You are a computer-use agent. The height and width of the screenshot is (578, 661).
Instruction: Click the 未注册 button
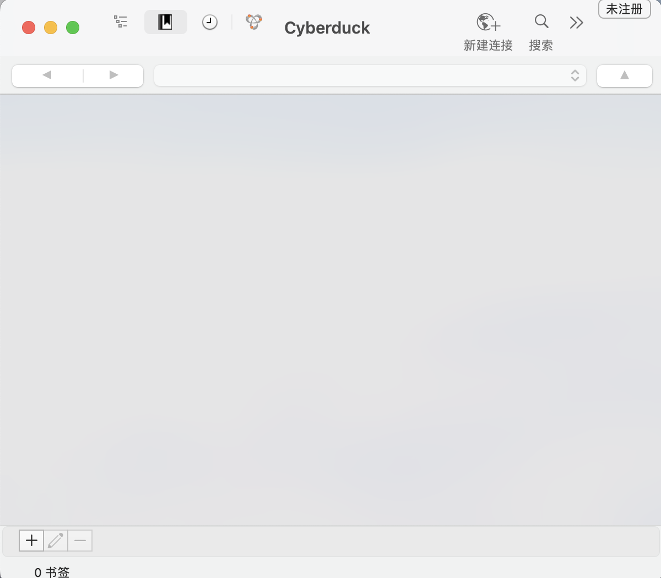(625, 9)
